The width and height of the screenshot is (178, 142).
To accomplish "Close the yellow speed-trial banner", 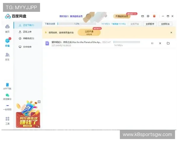I will pos(171,33).
